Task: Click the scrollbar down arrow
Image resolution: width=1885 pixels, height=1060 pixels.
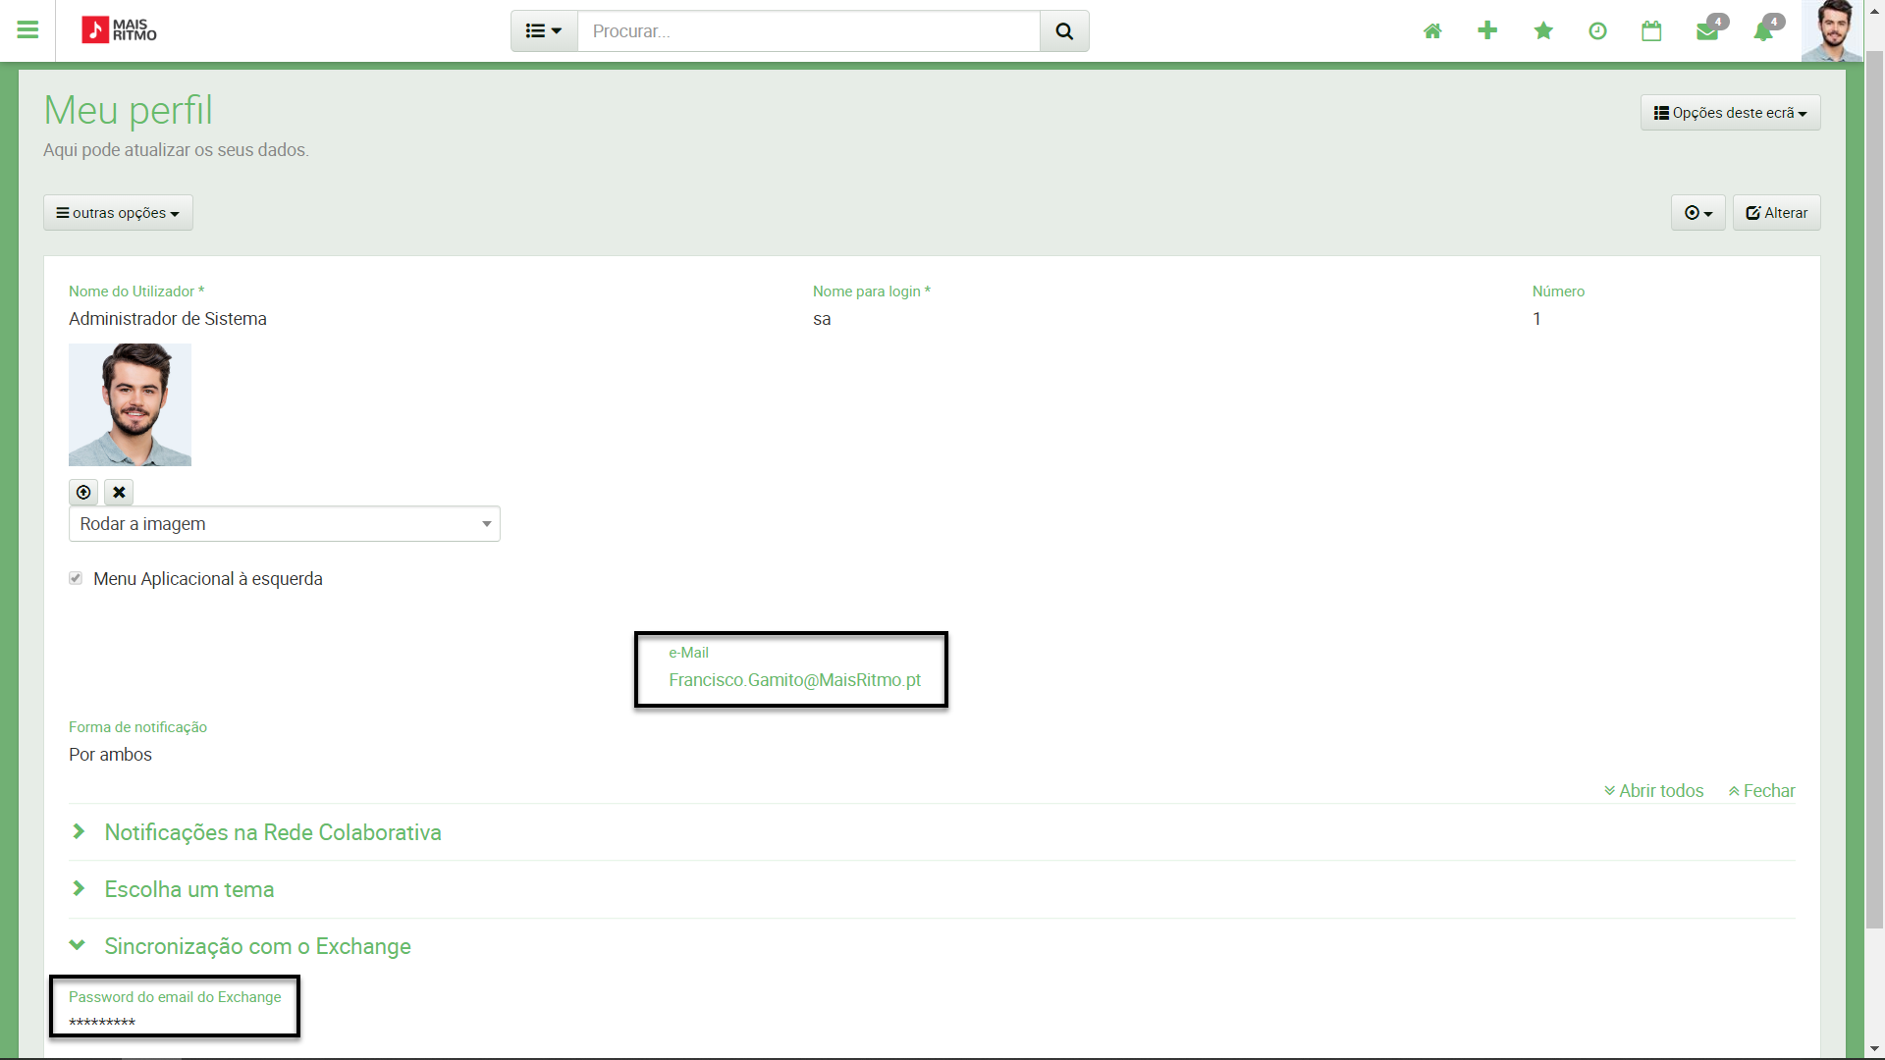Action: 1874,1049
